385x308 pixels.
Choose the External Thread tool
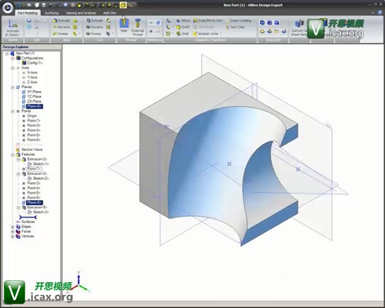[138, 27]
